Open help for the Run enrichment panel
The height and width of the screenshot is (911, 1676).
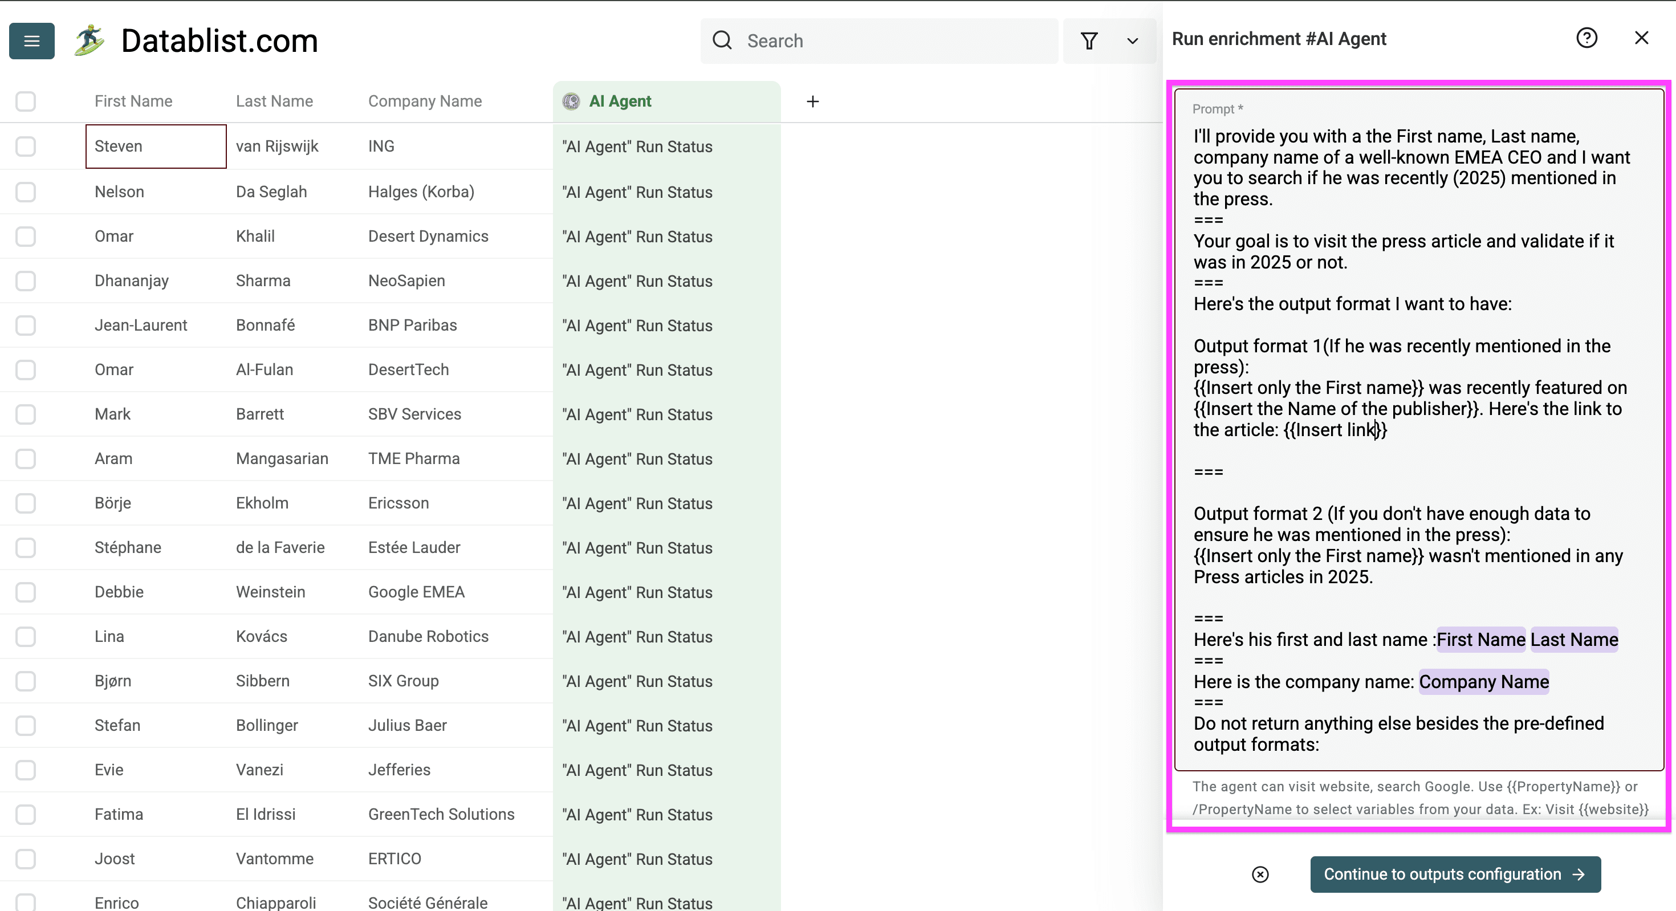point(1587,38)
